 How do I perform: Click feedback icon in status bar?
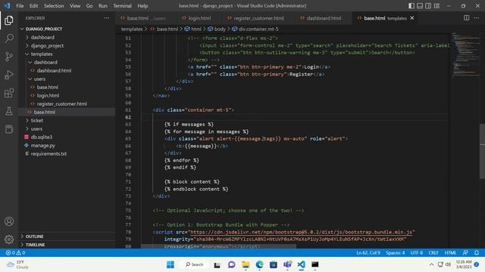pos(465,252)
